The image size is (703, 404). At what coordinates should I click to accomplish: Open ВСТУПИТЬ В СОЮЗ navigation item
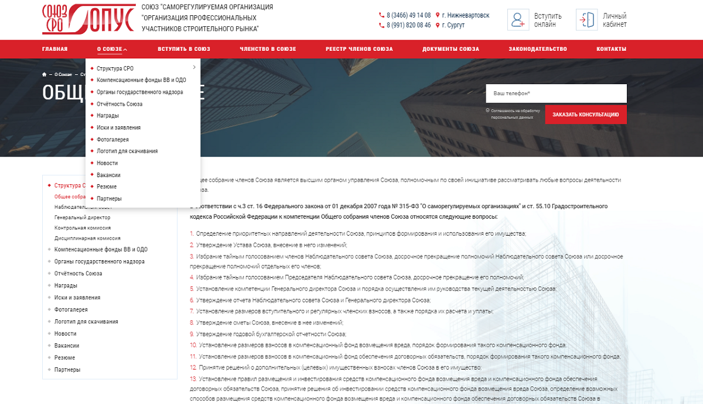point(184,49)
